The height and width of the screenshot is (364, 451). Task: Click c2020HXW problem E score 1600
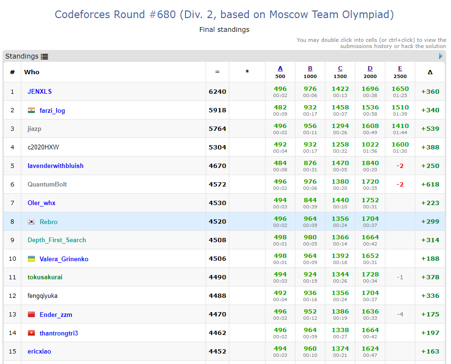pyautogui.click(x=400, y=145)
